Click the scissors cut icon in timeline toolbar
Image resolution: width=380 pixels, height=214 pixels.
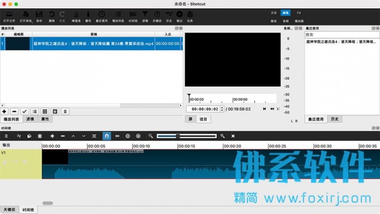coord(19,136)
